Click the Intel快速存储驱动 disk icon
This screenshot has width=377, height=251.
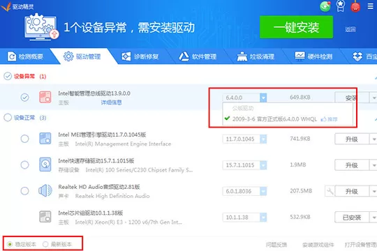point(45,165)
